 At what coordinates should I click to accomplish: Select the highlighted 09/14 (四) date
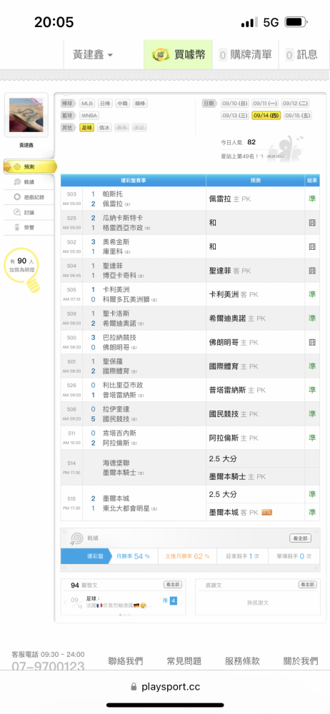(266, 116)
